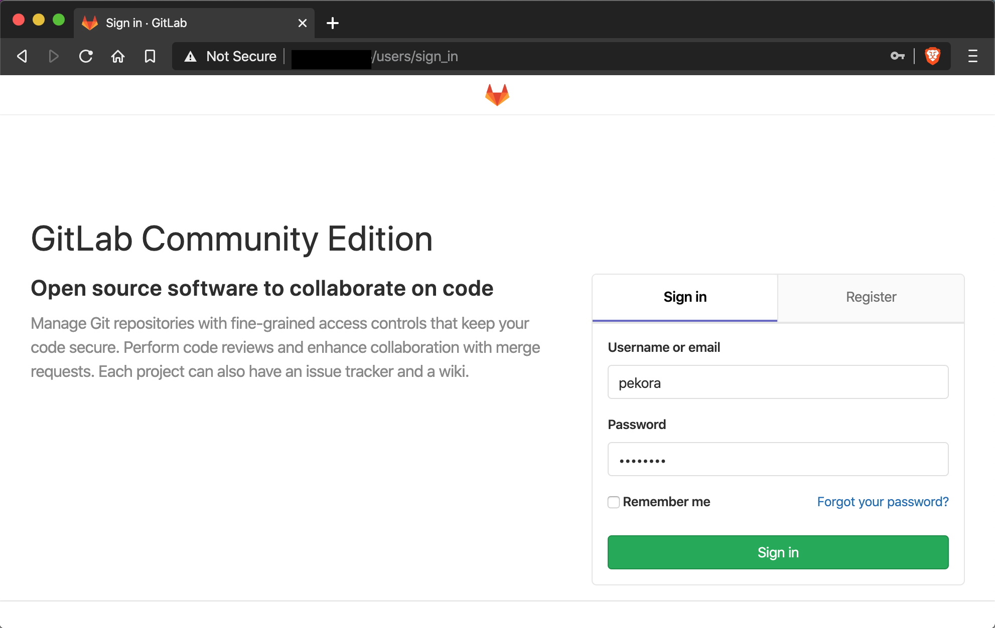Check the Remember me checkbox
The image size is (995, 628).
tap(613, 501)
